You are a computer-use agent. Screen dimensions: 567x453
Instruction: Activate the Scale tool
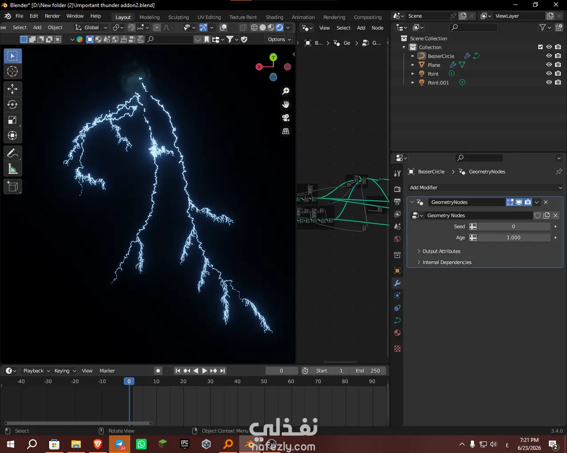pos(12,120)
